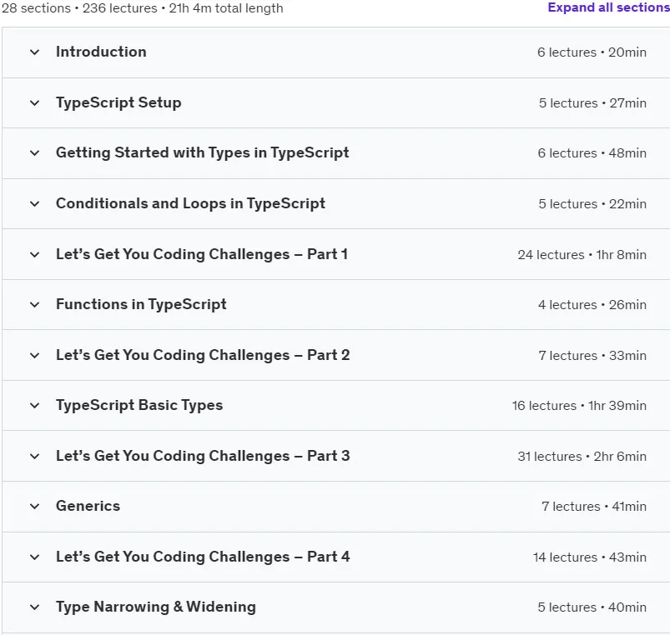Expand TypeScript Basic Types chevron
This screenshot has width=670, height=635.
point(34,405)
